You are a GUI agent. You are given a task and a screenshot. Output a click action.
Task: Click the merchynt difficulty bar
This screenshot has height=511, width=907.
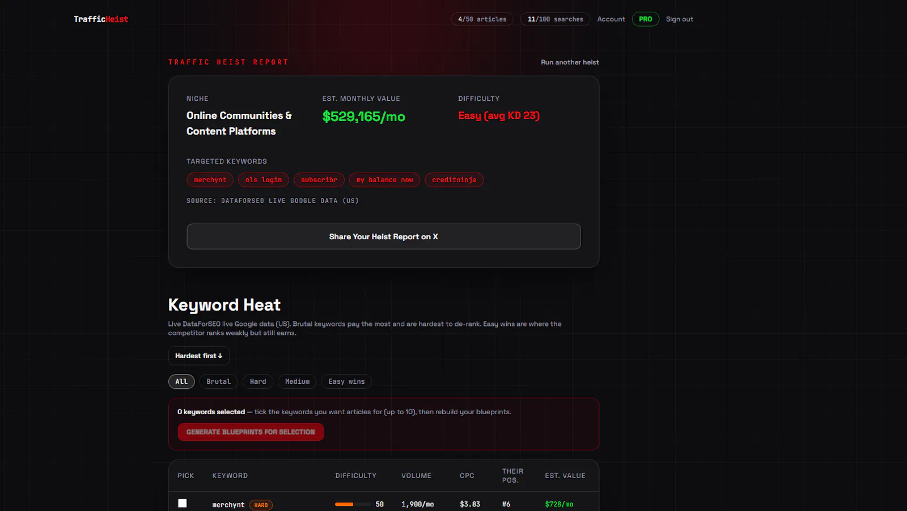353,504
